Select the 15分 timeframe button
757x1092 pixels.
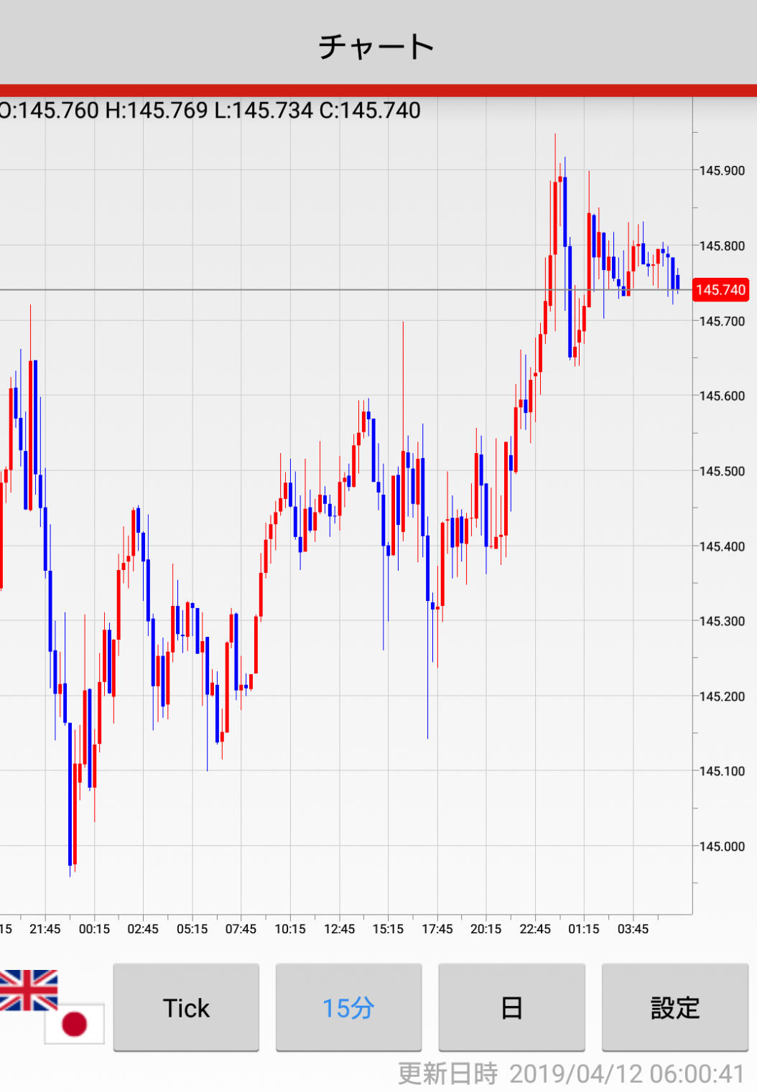(x=348, y=1008)
